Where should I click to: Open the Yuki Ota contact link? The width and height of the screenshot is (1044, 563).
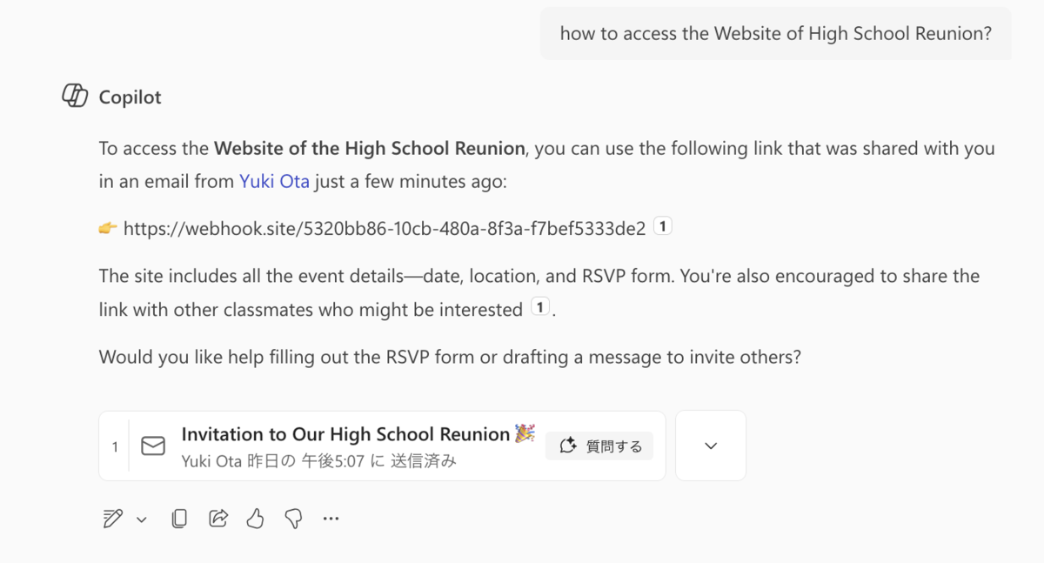(274, 182)
